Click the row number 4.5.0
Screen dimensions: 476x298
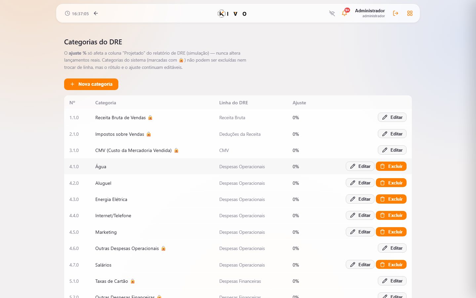[x=74, y=232]
